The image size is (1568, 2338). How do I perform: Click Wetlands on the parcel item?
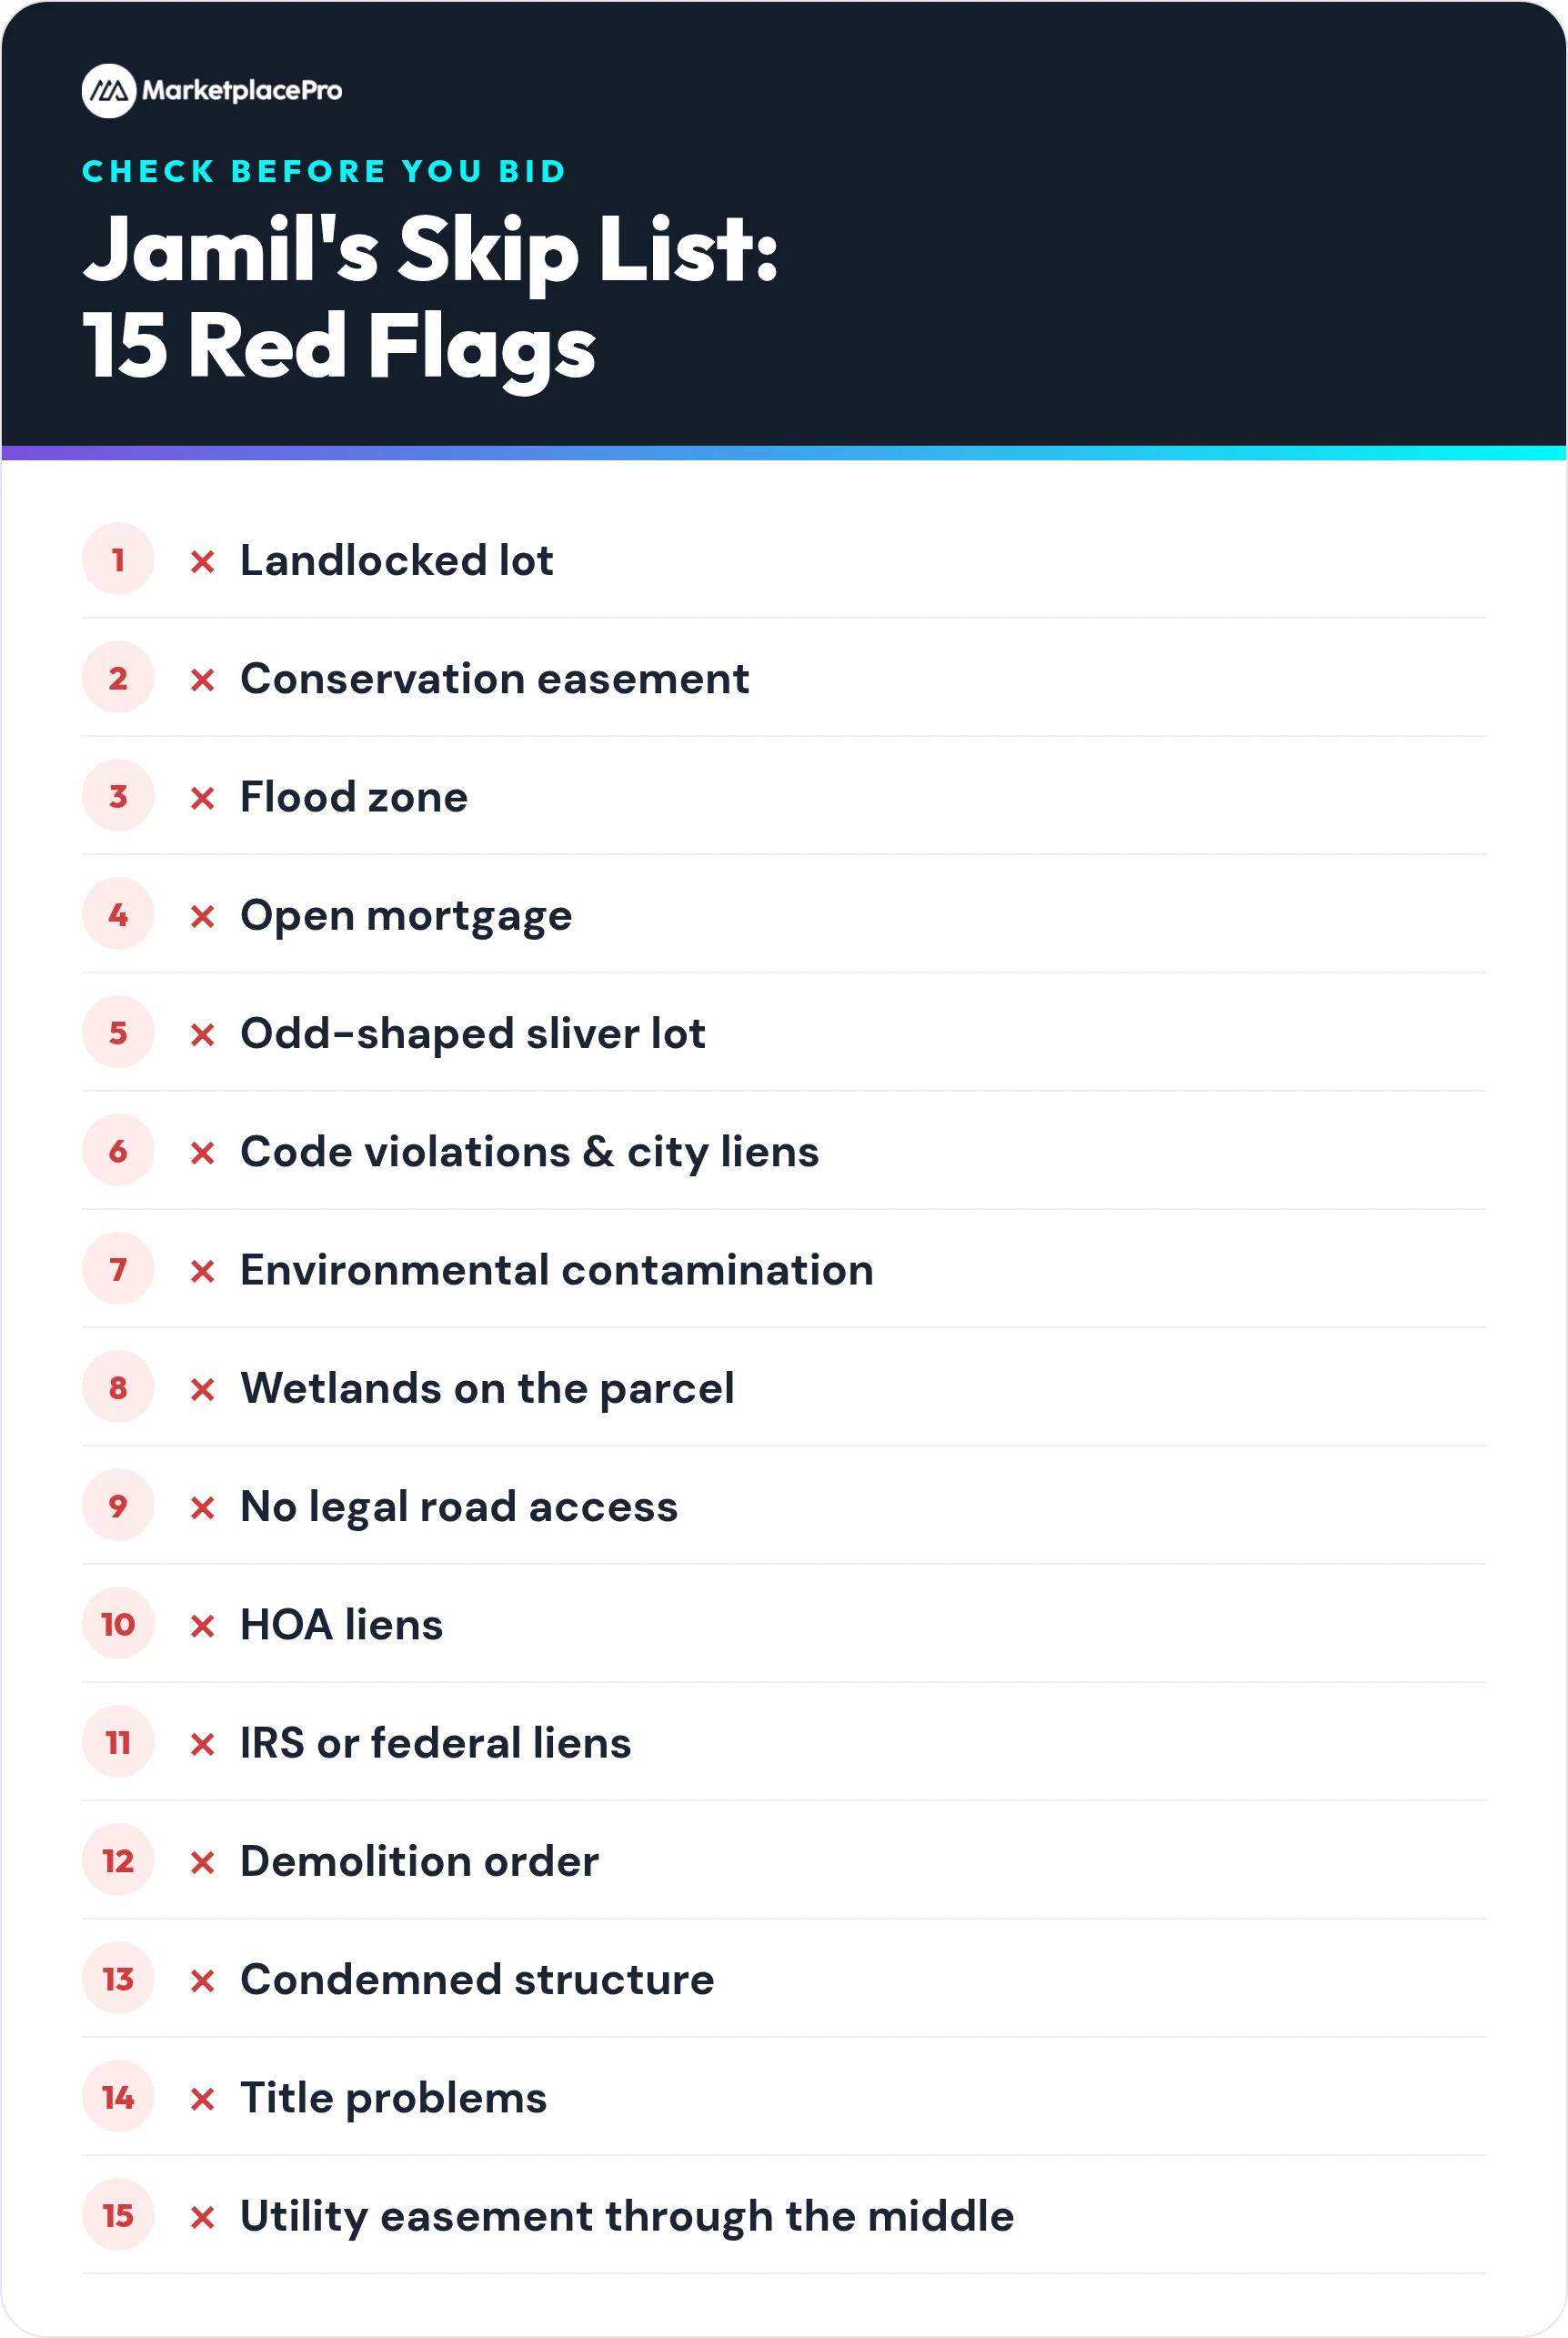coord(488,1389)
